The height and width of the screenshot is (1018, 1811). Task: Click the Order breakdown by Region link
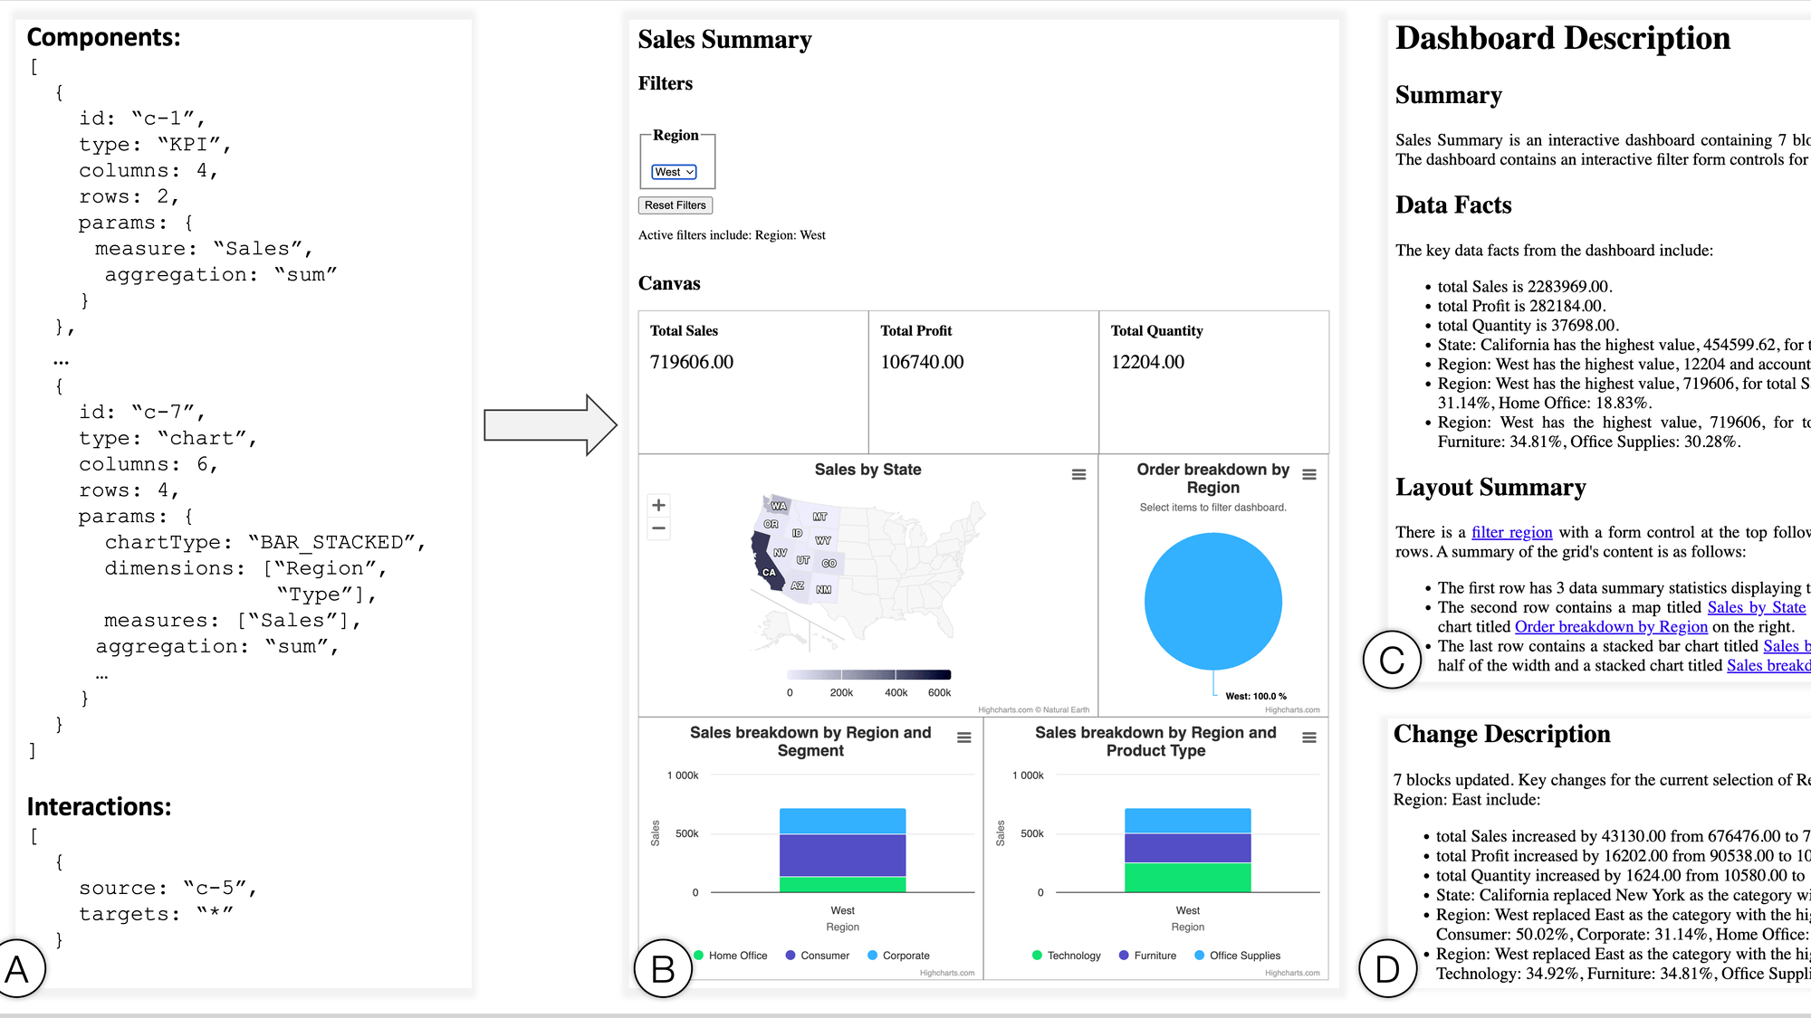1611,626
